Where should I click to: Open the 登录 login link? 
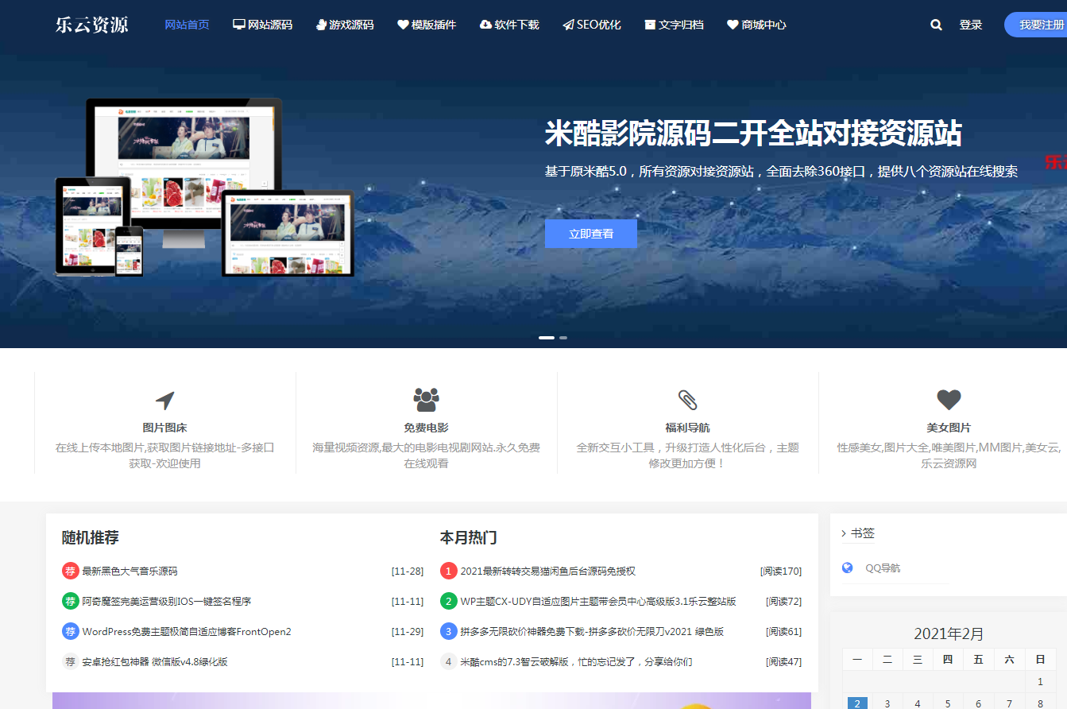coord(970,25)
